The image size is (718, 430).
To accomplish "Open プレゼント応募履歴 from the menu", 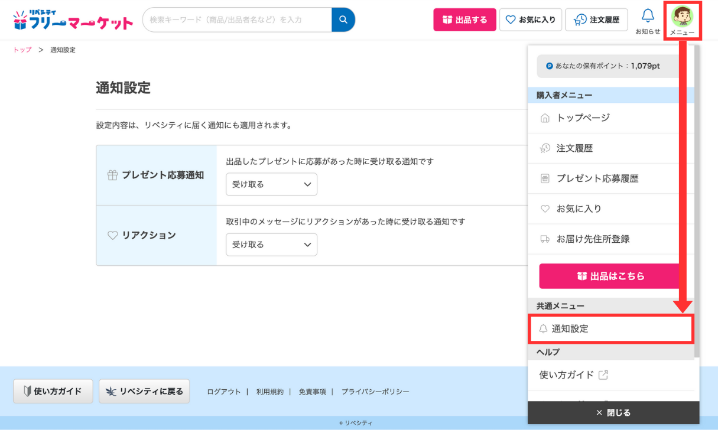I will point(597,178).
